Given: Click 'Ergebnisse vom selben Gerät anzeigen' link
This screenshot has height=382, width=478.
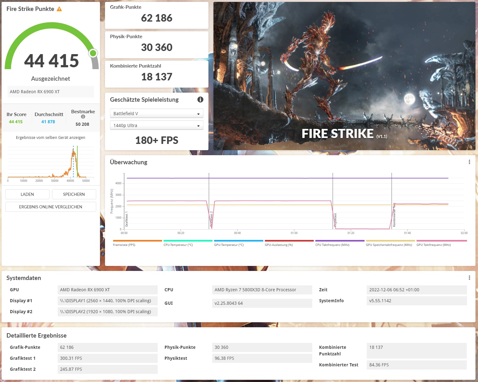Looking at the screenshot, I should coord(50,137).
